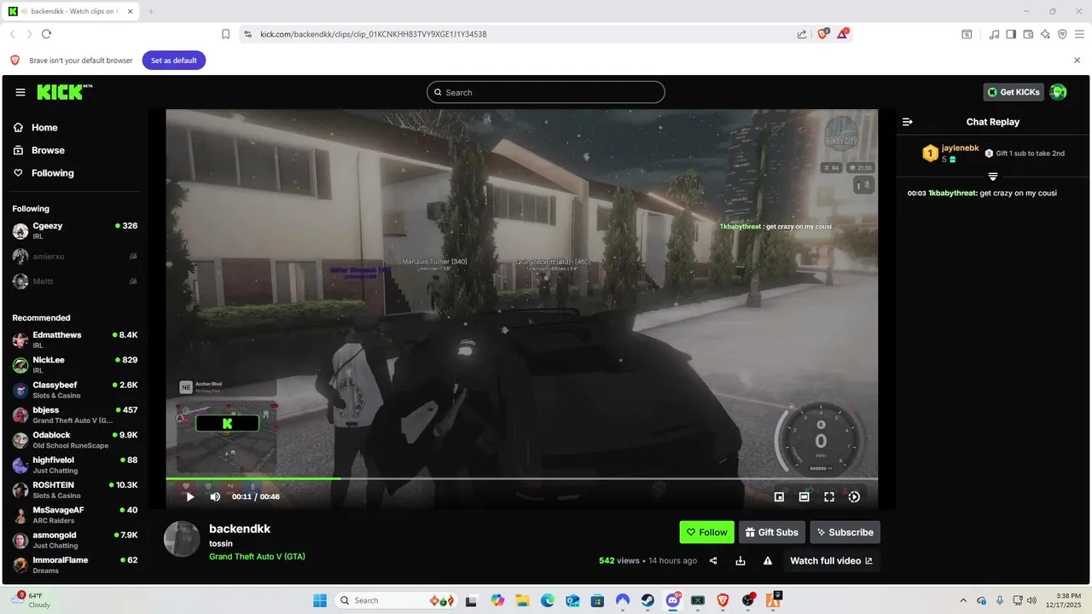This screenshot has height=614, width=1092.
Task: Expand the gift leaderboard chevron
Action: point(993,177)
